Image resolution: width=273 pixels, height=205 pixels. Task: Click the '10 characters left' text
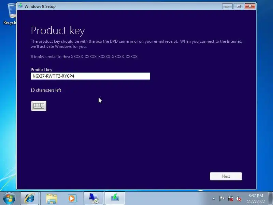pyautogui.click(x=46, y=90)
